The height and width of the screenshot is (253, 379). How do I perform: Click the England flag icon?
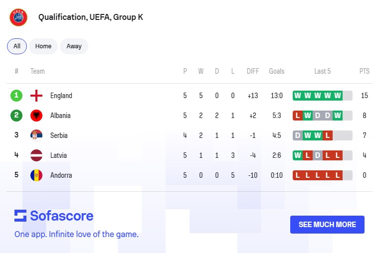pyautogui.click(x=36, y=96)
